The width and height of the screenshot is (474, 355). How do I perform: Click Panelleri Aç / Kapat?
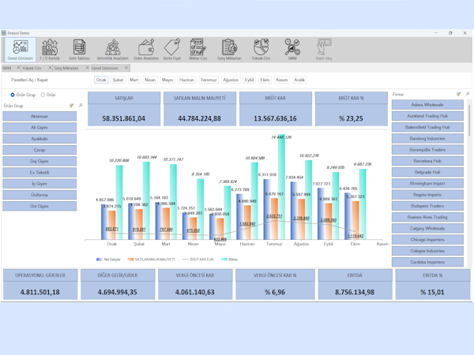point(29,80)
